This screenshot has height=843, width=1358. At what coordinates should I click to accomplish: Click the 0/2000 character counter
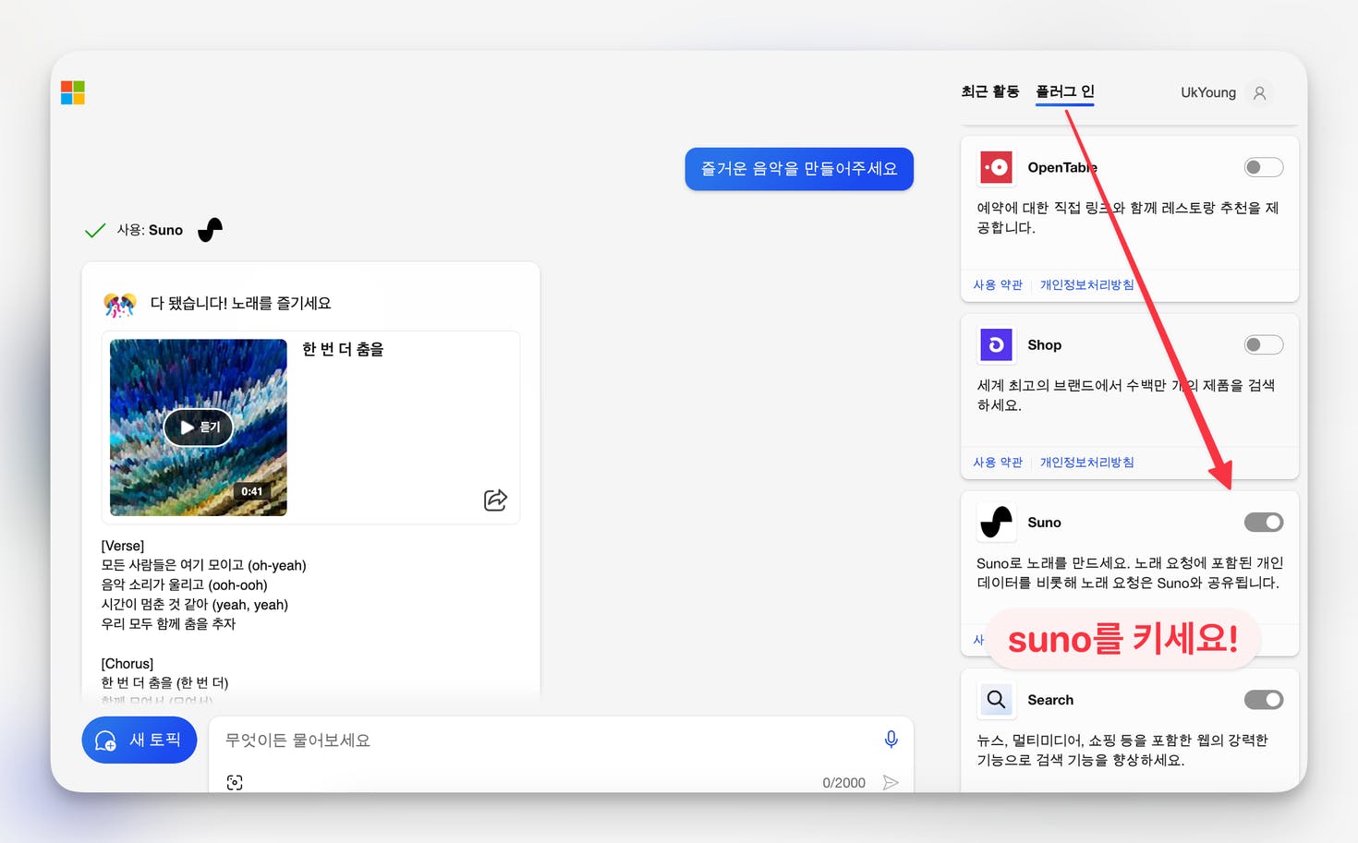844,783
